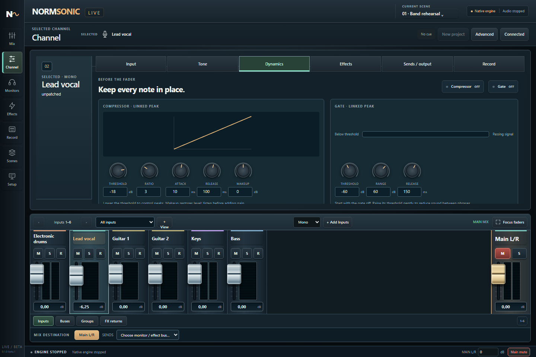Go to next inputs page arrow

click(86, 222)
